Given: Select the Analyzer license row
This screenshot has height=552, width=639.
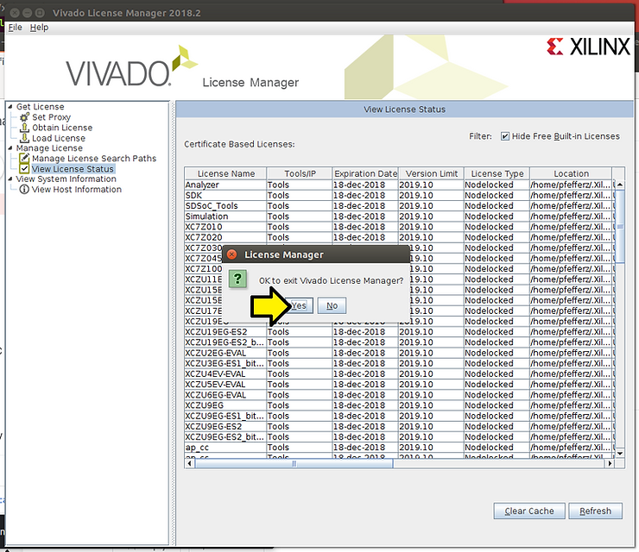Looking at the screenshot, I should tap(399, 185).
